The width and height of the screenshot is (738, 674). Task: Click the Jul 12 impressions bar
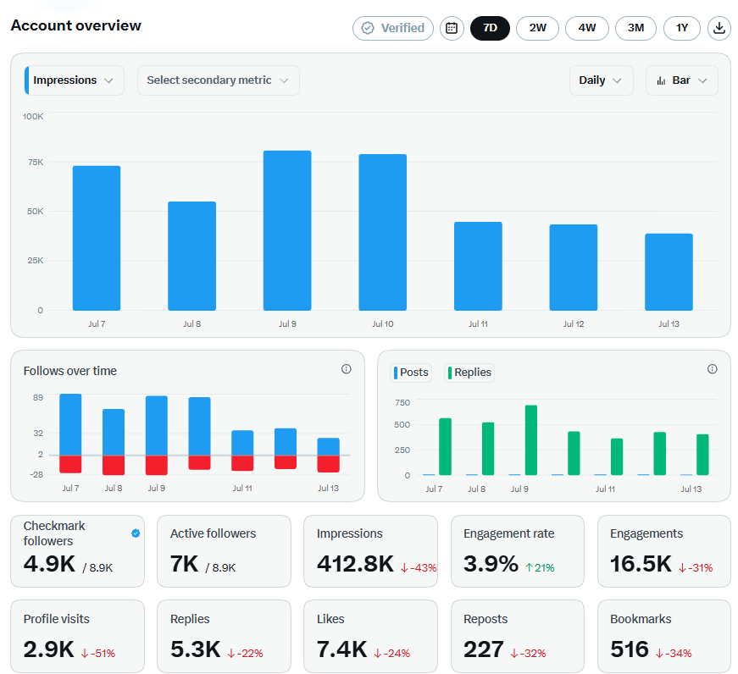[x=574, y=268]
